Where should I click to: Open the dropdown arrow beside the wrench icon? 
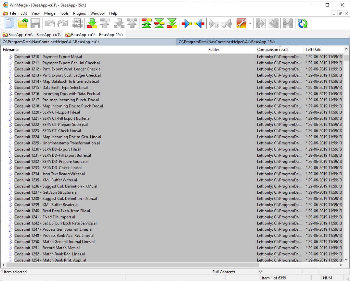click(x=250, y=23)
